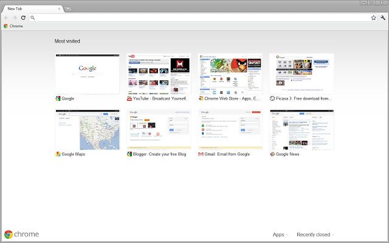This screenshot has height=243, width=389.
Task: Click the Picasa favicon icon
Action: [272, 98]
